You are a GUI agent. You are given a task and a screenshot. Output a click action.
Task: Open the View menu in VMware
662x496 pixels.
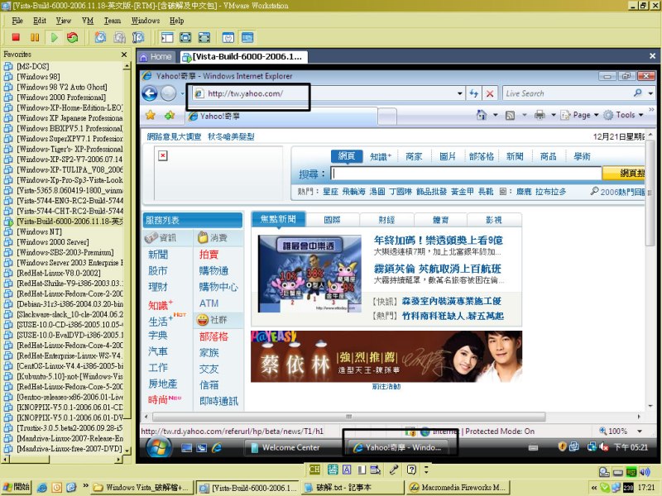click(x=64, y=21)
